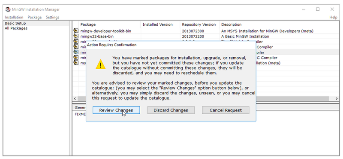The width and height of the screenshot is (343, 159).
Task: Select the mingw32-base-bin package name
Action: (x=97, y=36)
